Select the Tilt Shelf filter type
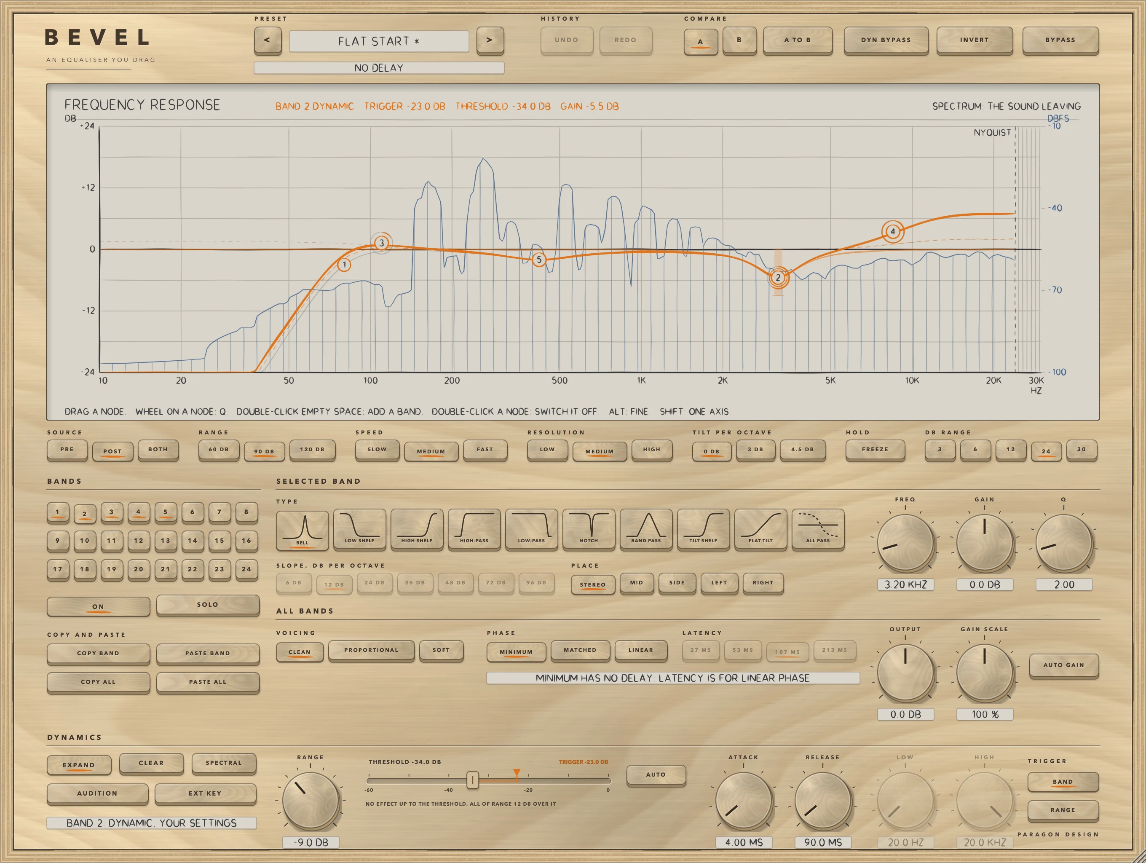The height and width of the screenshot is (863, 1146). pyautogui.click(x=703, y=529)
